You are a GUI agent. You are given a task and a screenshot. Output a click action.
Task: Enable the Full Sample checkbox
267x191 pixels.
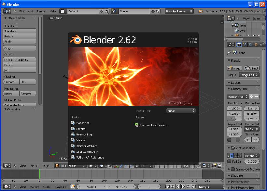click(x=230, y=161)
